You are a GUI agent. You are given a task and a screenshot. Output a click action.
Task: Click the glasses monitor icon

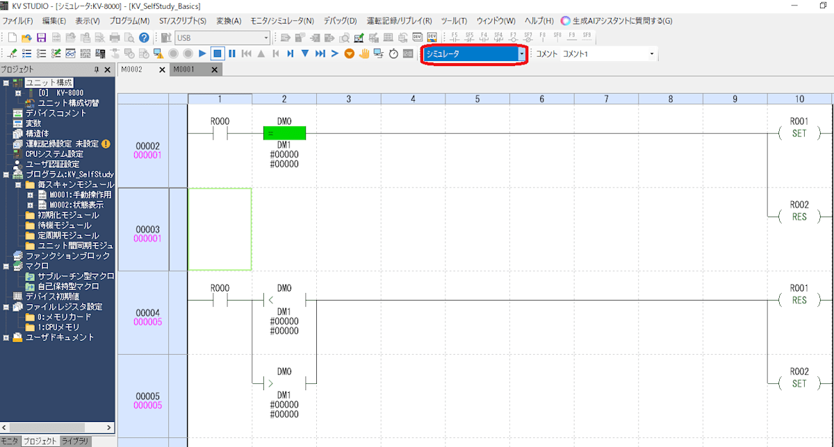pyautogui.click(x=71, y=53)
